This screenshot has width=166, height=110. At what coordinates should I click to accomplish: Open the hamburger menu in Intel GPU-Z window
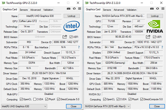79,9
